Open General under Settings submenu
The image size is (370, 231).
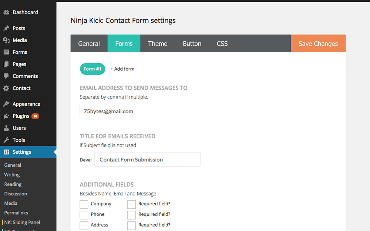(13, 165)
